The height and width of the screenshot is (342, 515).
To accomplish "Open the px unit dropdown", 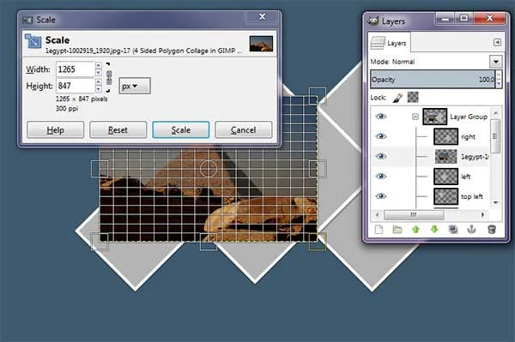I will [x=135, y=86].
